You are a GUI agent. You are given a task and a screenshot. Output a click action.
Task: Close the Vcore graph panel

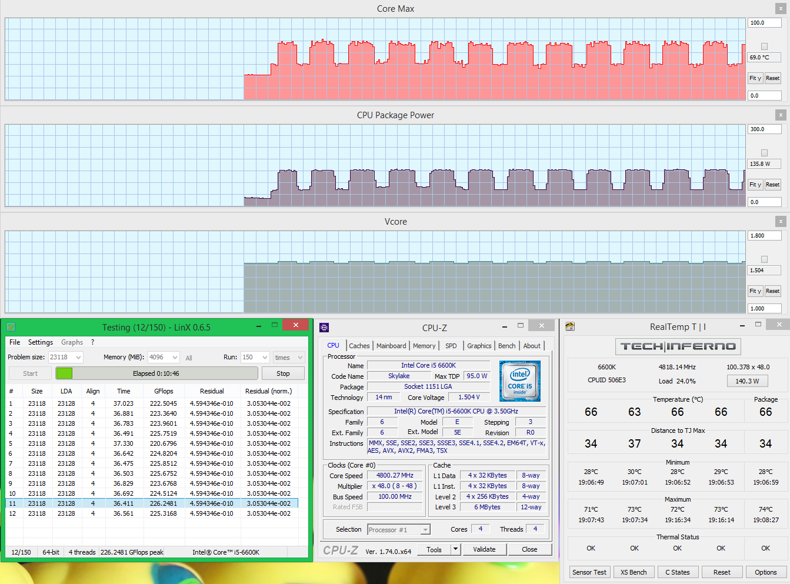point(781,222)
